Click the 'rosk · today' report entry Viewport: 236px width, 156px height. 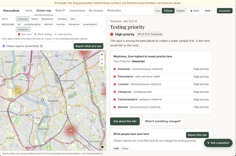121,148
